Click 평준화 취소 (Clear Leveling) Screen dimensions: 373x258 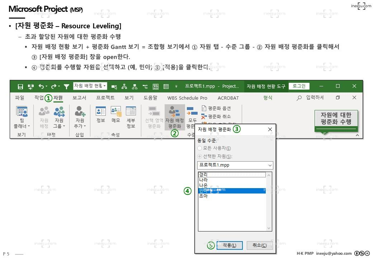point(216,116)
